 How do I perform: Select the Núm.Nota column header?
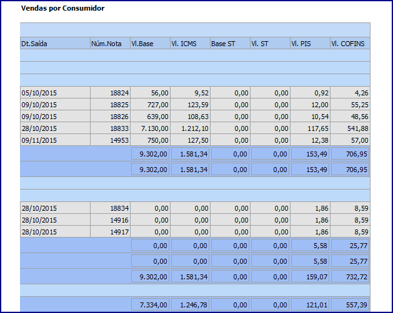coord(111,44)
